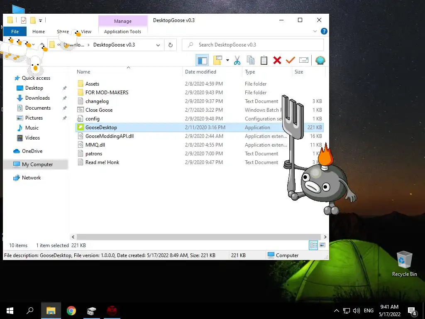The height and width of the screenshot is (319, 425).
Task: Switch to the Home ribbon tab
Action: 39,32
